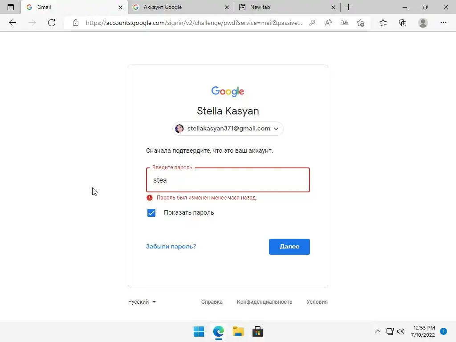Open the Collections icon
This screenshot has height=342, width=456.
[x=403, y=23]
